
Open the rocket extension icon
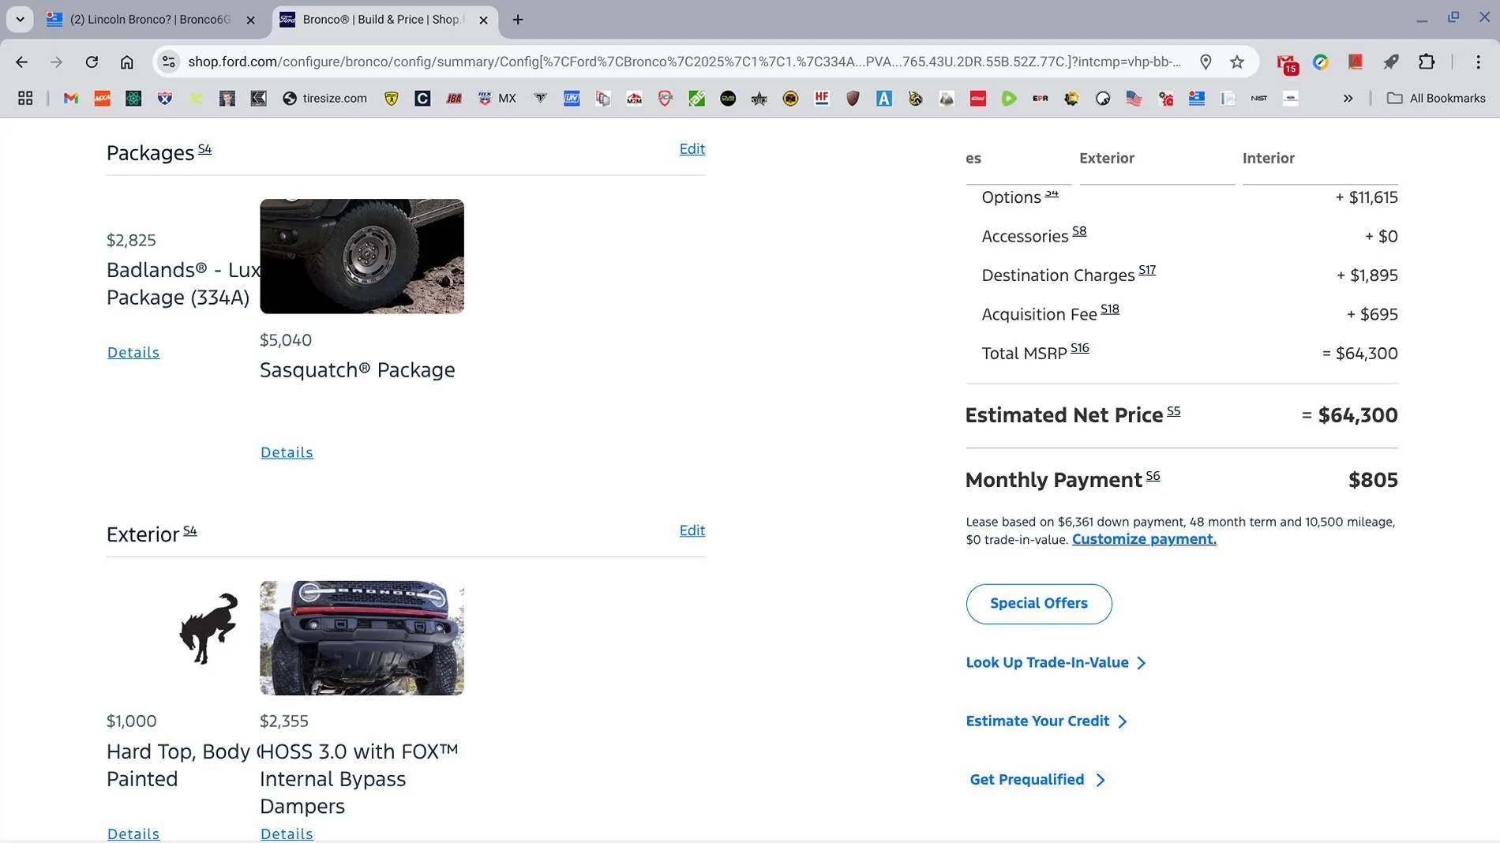point(1391,62)
